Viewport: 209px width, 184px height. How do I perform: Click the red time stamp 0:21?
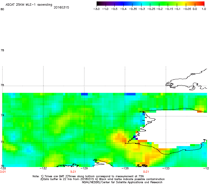tap(146, 172)
